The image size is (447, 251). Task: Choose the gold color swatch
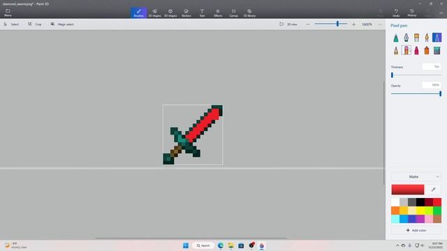coord(404,211)
